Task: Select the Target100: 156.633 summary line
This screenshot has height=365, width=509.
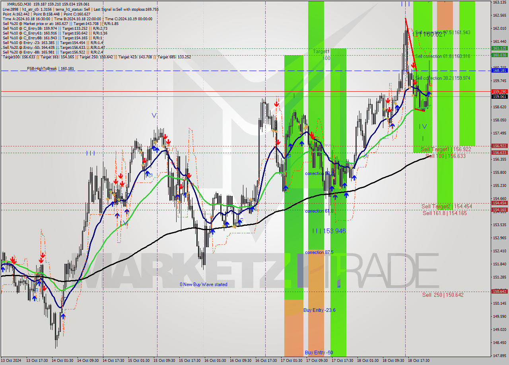Action: (x=97, y=57)
